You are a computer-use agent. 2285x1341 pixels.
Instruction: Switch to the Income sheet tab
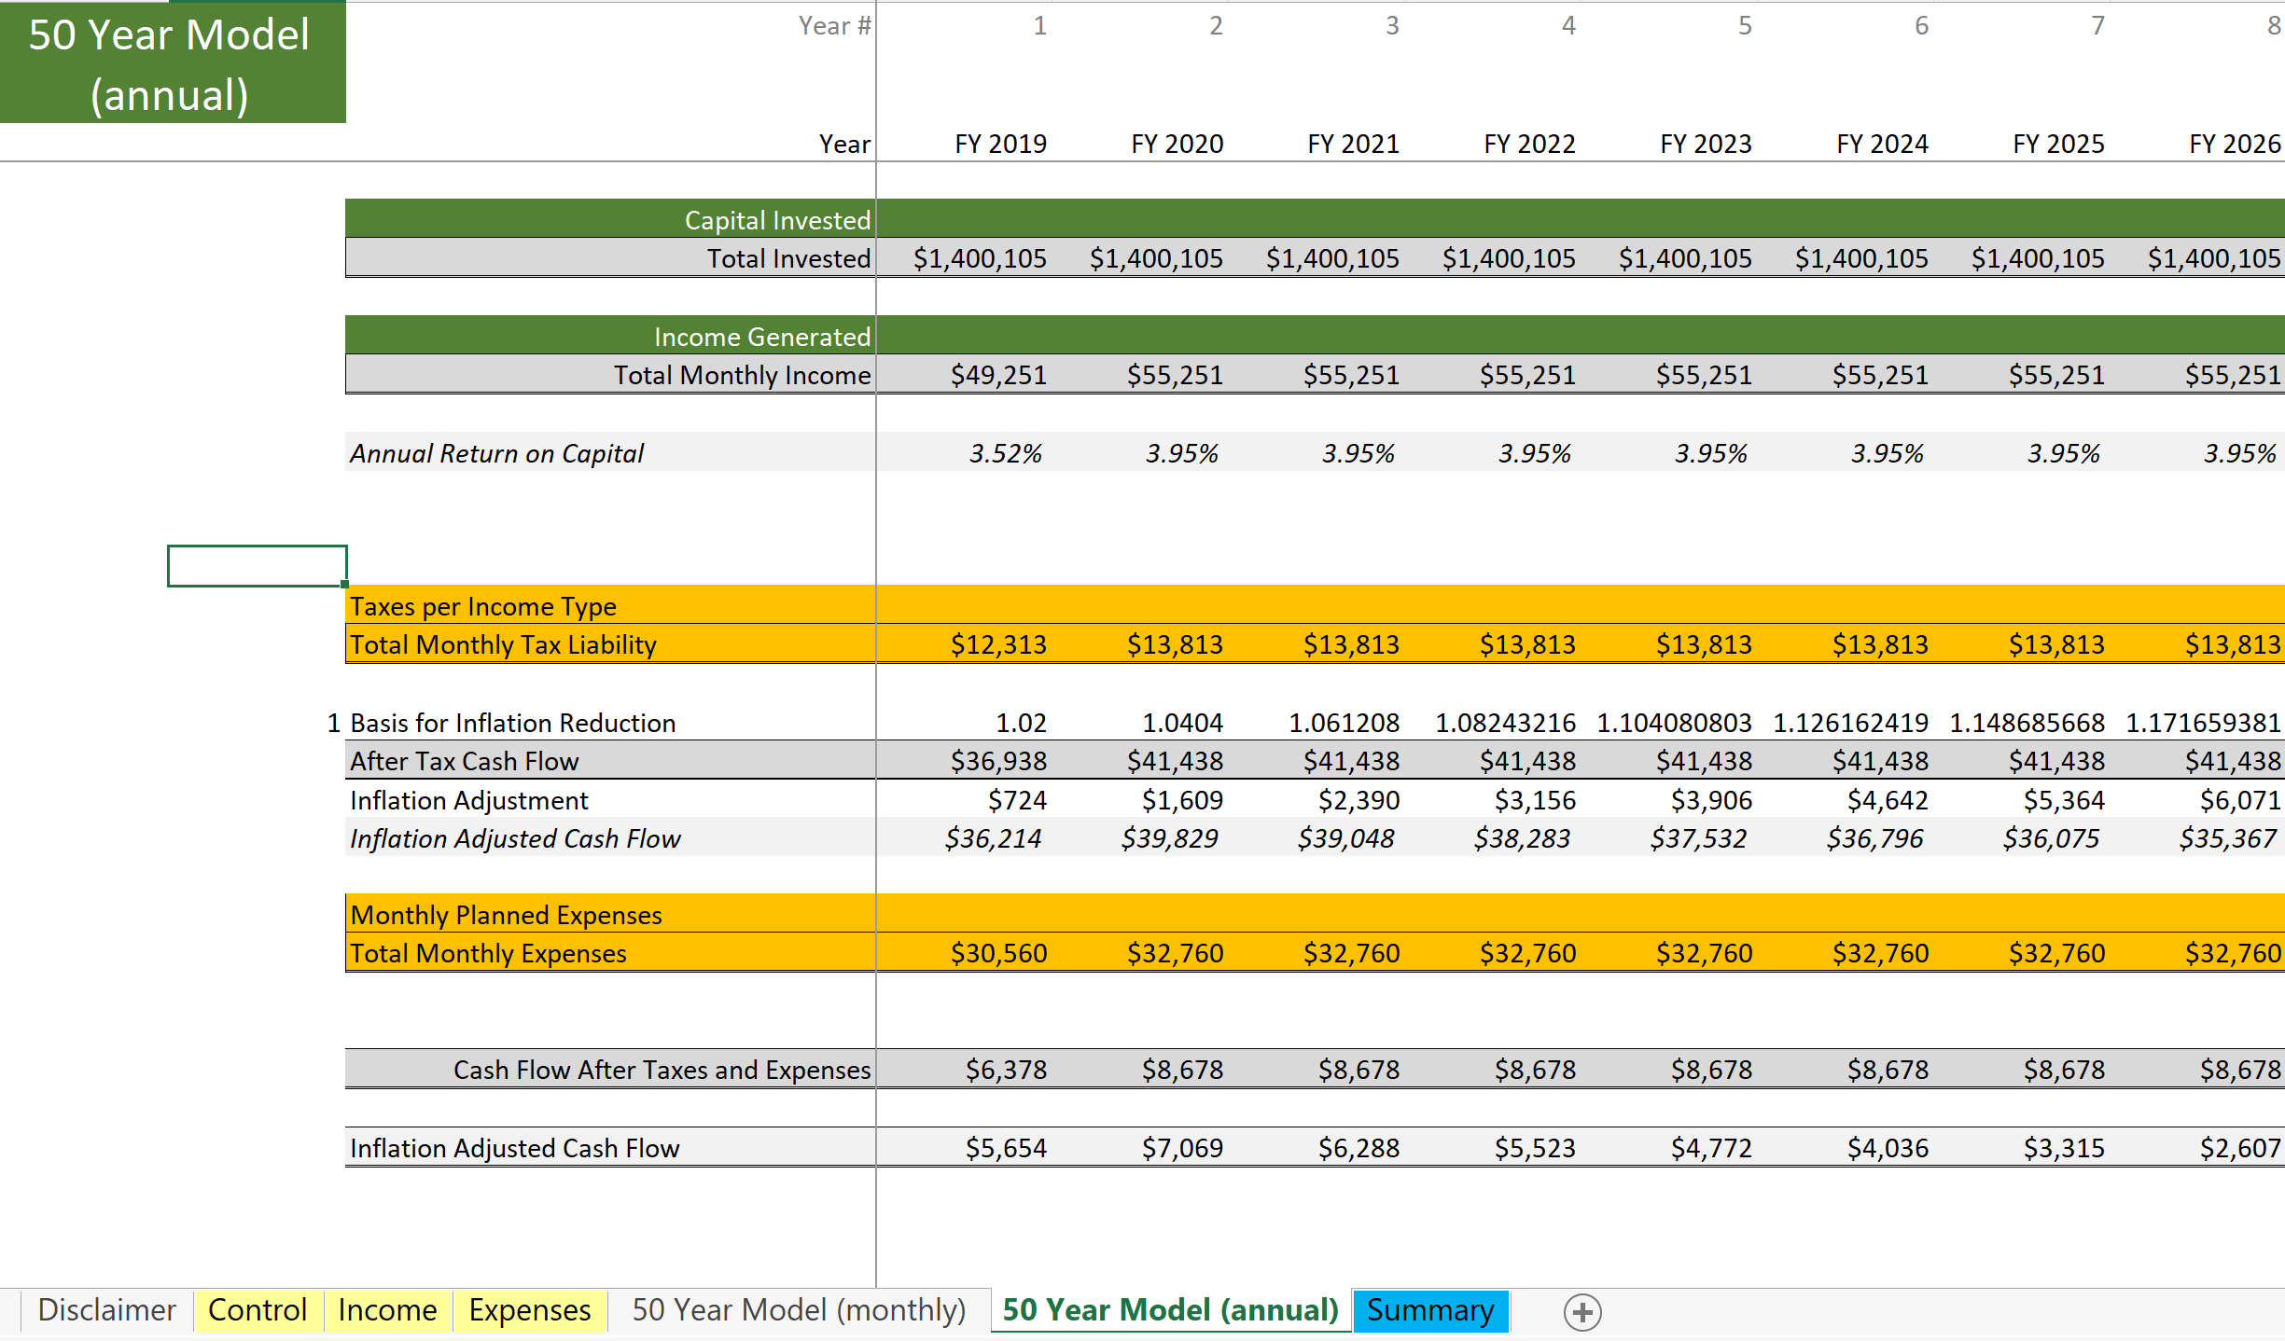tap(387, 1310)
